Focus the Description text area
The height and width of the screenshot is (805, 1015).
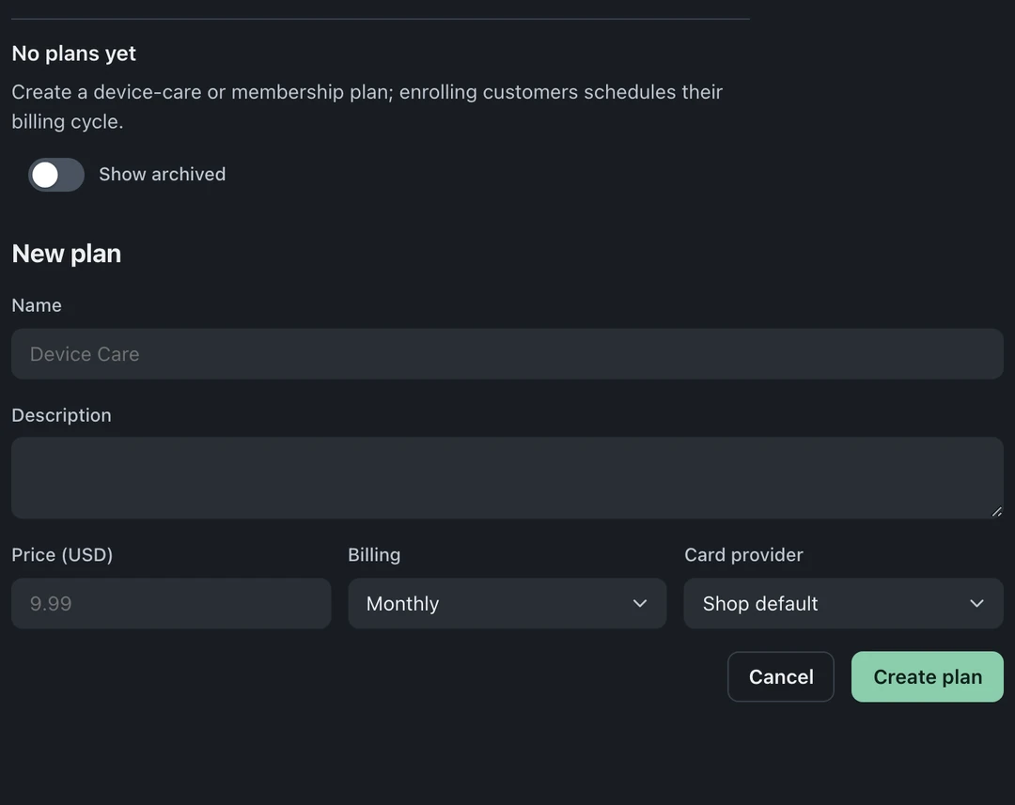tap(507, 477)
